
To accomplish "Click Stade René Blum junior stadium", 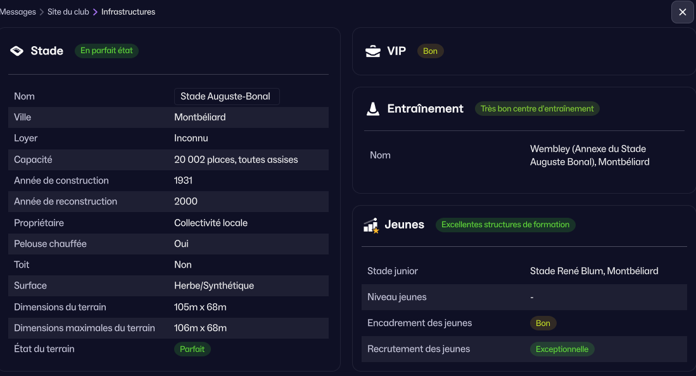I will click(x=593, y=271).
